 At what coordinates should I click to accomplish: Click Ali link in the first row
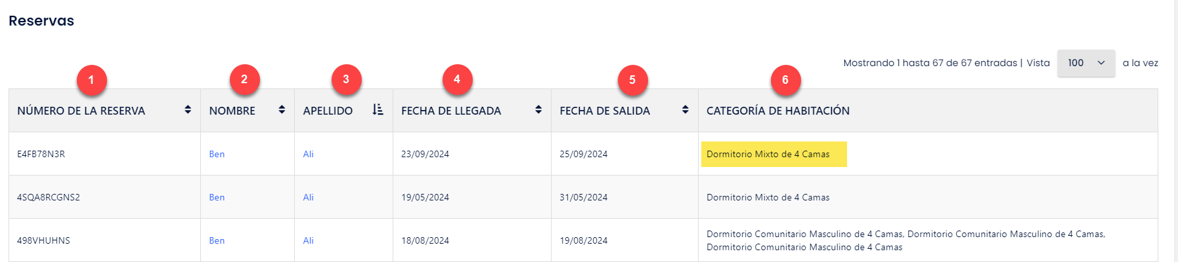click(x=308, y=154)
